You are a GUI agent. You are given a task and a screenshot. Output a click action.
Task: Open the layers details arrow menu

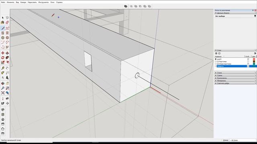[x=255, y=53]
